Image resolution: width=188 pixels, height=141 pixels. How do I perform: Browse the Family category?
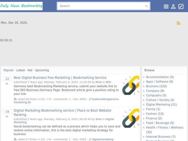pos(151,109)
